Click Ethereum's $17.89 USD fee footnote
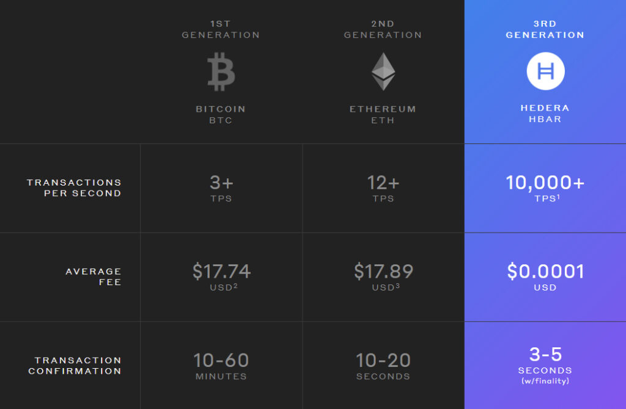Screen dimensions: 626x409 point(383,276)
